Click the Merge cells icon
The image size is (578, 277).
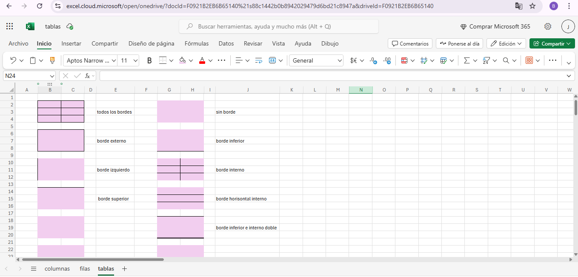[x=272, y=60]
